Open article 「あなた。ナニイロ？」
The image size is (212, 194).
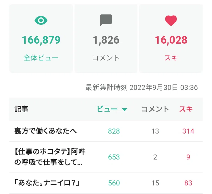tap(47, 183)
